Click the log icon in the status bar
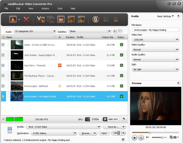The width and height of the screenshot is (183, 144). 123,140
